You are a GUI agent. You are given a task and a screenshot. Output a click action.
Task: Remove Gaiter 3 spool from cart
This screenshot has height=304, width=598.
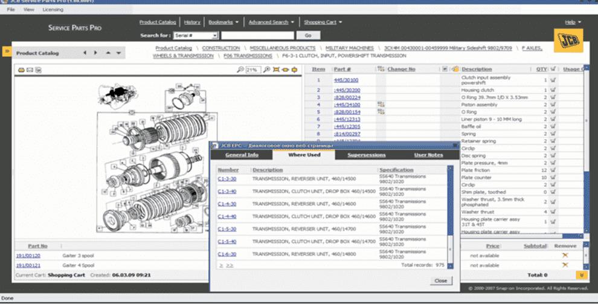565,255
